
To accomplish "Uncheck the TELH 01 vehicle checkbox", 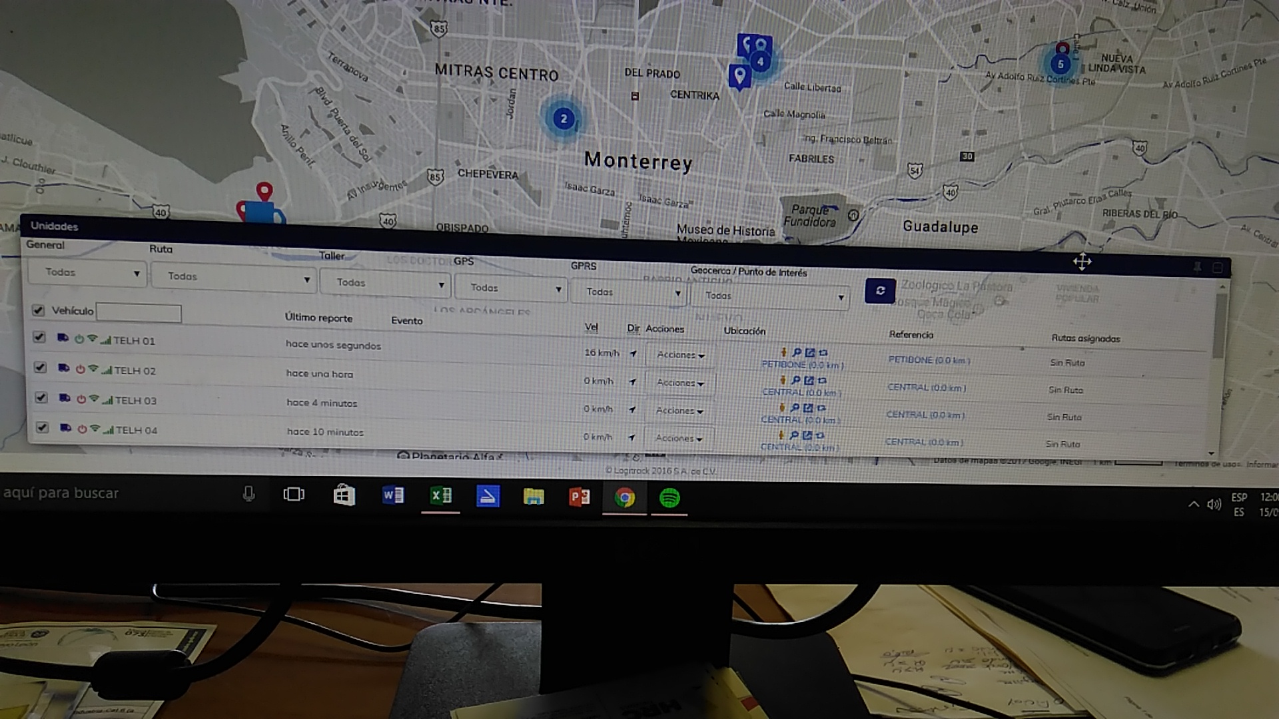I will [x=39, y=338].
